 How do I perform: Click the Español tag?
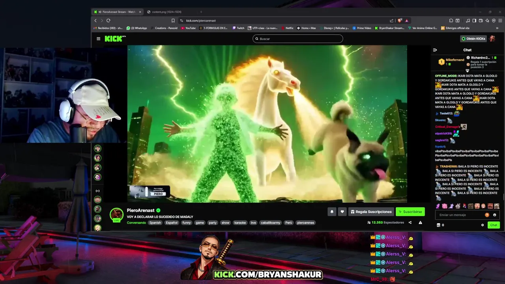(x=172, y=223)
